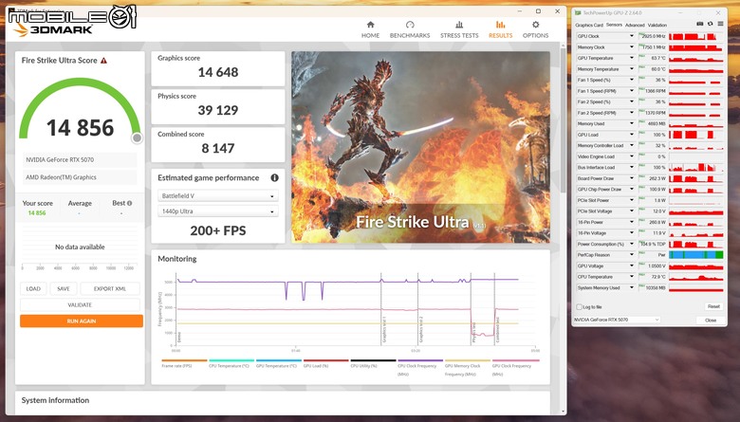Click the 3DMark logo
Image resolution: width=740 pixels, height=422 pixels.
click(52, 29)
